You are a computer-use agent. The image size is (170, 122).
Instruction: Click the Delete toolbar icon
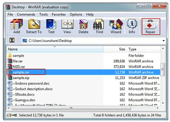tap(83, 26)
